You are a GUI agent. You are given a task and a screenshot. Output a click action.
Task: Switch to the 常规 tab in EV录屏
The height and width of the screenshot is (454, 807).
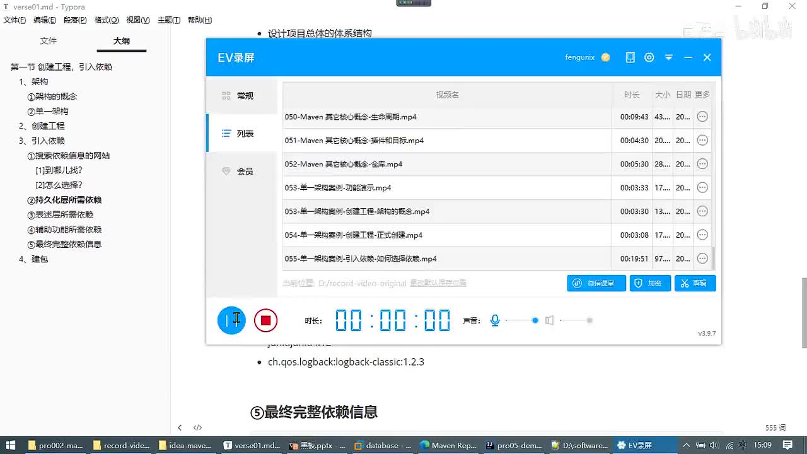tap(242, 96)
